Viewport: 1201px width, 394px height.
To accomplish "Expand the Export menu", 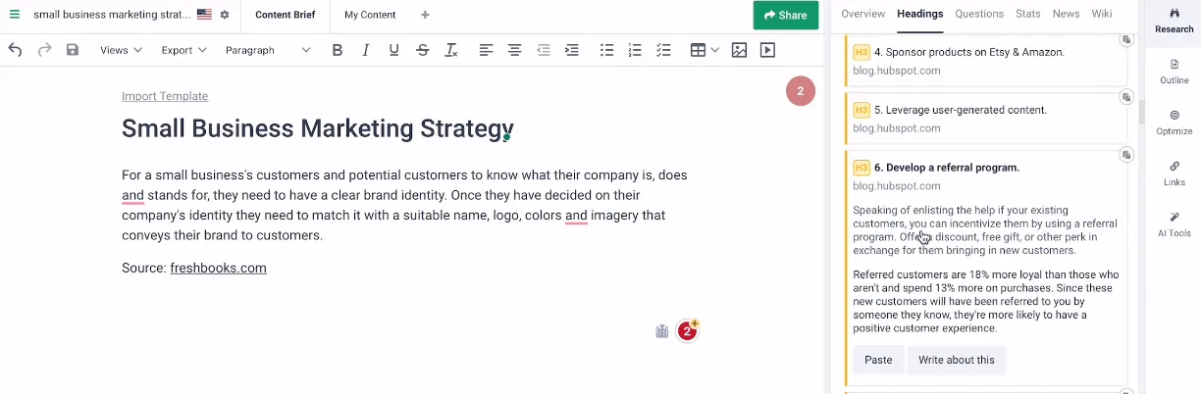I will pyautogui.click(x=183, y=50).
